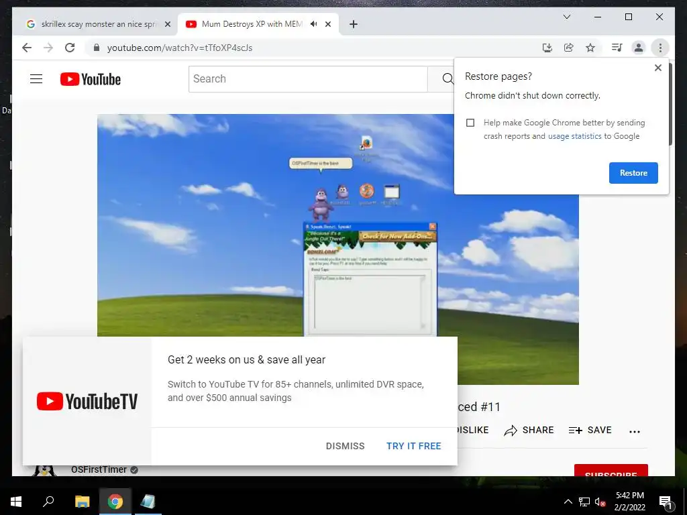Click TRY IT FREE for YouTube TV
Screen dimensions: 687x515
click(413, 446)
